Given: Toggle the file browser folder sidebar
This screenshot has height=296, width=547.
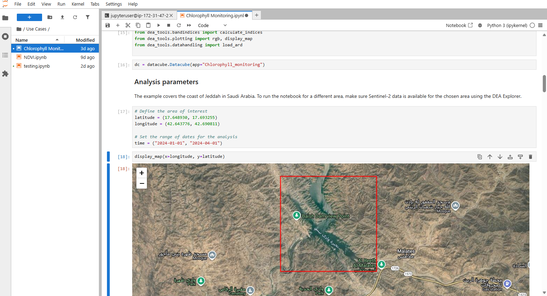Looking at the screenshot, I should (5, 18).
